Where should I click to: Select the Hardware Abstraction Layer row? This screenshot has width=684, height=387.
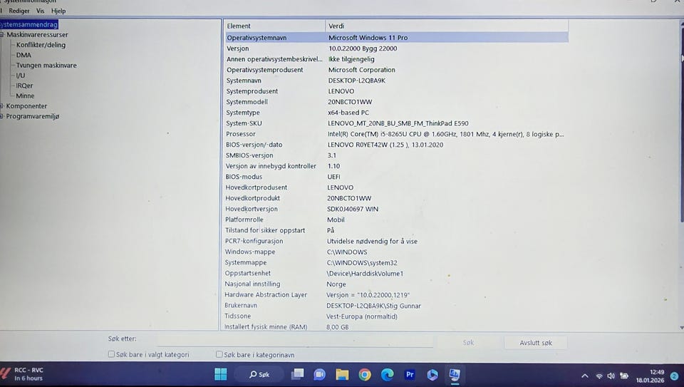coord(396,294)
